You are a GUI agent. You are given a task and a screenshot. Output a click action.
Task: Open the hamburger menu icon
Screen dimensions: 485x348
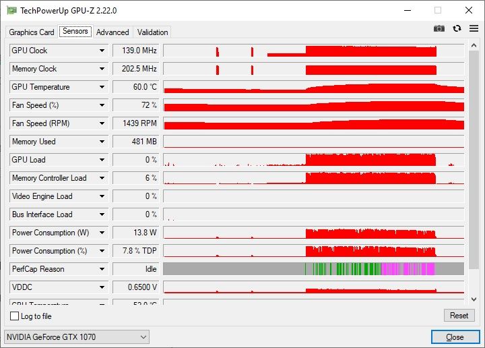[x=474, y=28]
